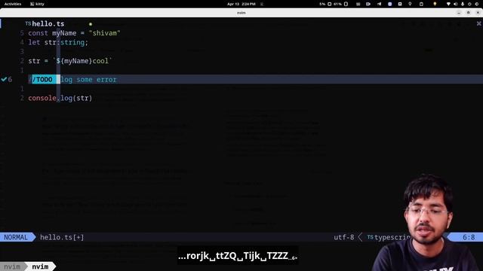483x271 pixels.
Task: Click the CPU usage 5% indicator
Action: point(325,4)
